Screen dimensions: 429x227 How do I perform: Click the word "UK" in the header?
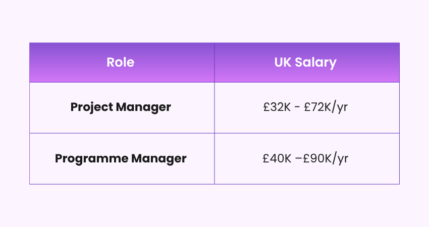(283, 63)
